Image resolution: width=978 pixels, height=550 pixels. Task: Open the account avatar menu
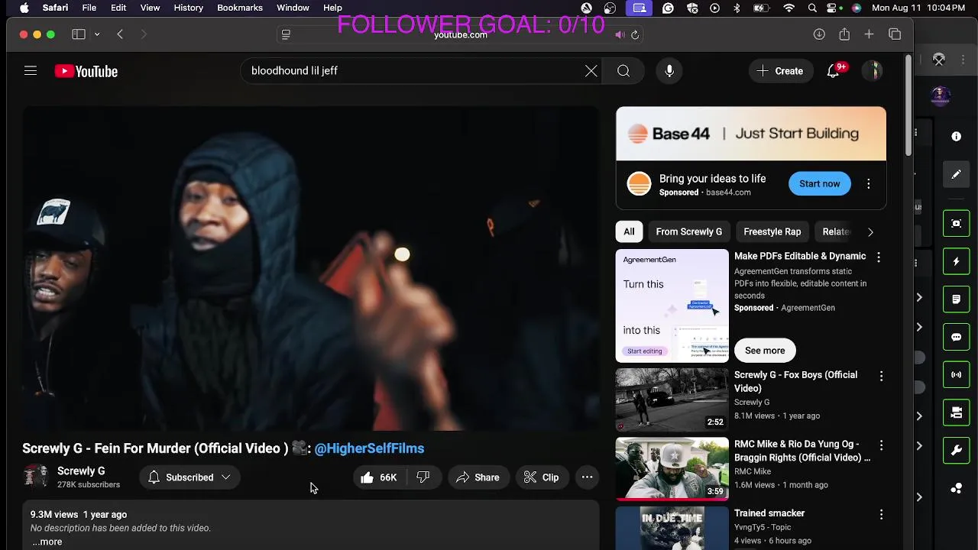(x=873, y=71)
